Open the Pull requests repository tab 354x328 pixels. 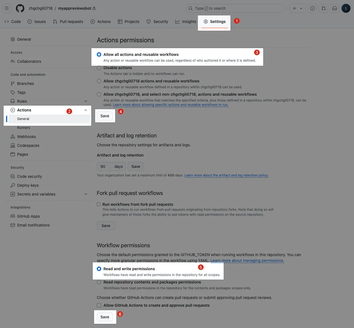(68, 22)
